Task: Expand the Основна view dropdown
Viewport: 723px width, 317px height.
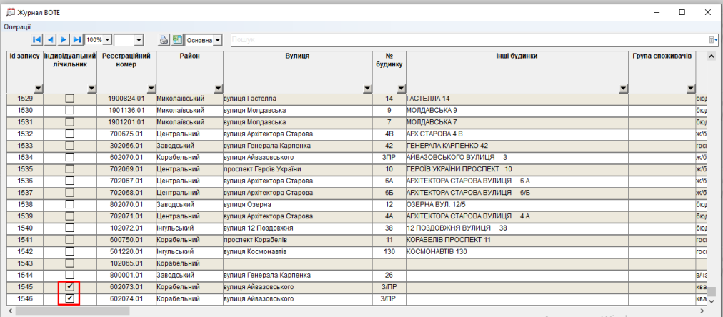Action: pyautogui.click(x=218, y=40)
